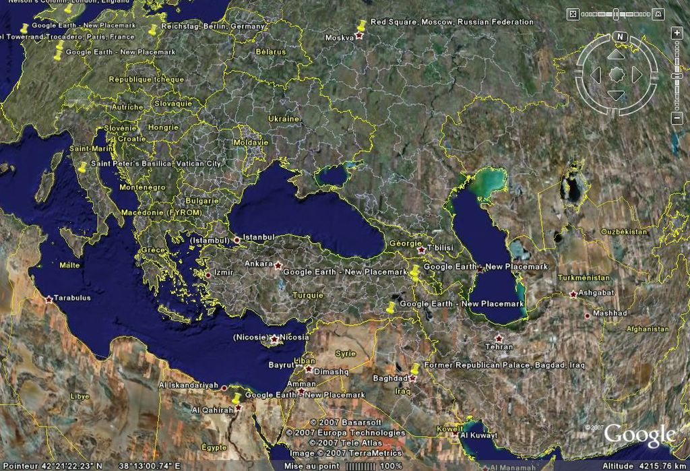Click the Tarabulus capital star marker
Viewport: 690px width, 471px height.
point(49,299)
